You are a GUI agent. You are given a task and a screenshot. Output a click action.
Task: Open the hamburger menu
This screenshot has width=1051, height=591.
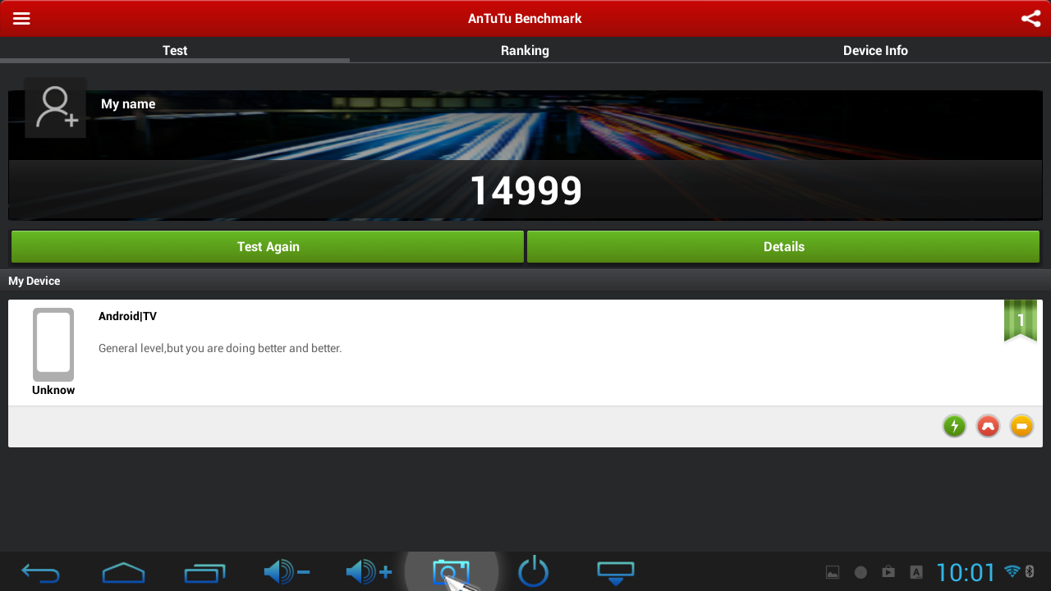click(21, 18)
